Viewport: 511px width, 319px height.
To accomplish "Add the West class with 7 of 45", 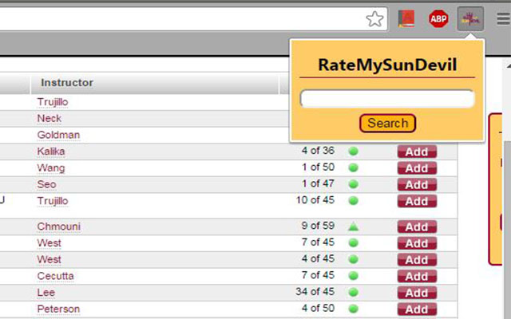I will [417, 243].
